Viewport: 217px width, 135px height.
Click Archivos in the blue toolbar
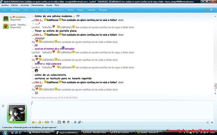pyautogui.click(x=15, y=10)
